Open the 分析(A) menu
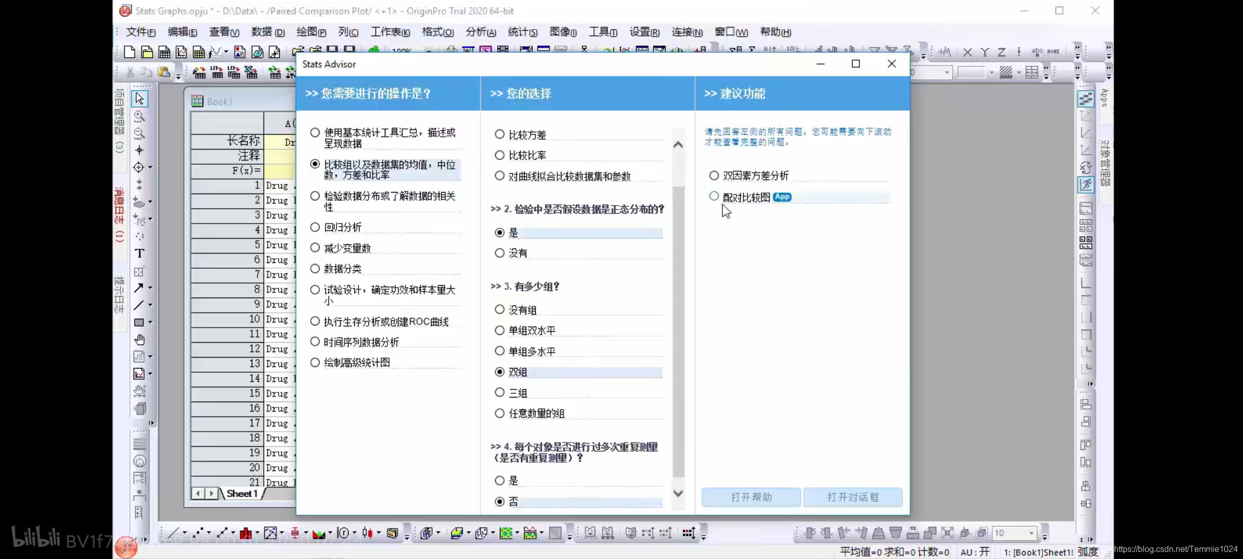 click(x=480, y=32)
